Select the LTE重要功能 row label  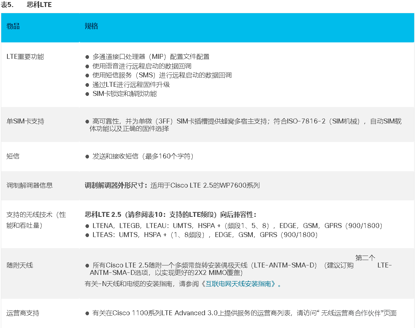25,57
